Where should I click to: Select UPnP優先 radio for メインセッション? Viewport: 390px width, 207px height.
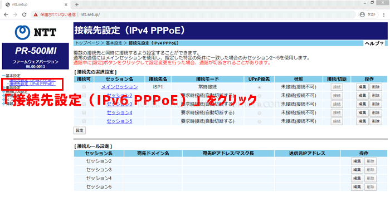click(x=260, y=87)
